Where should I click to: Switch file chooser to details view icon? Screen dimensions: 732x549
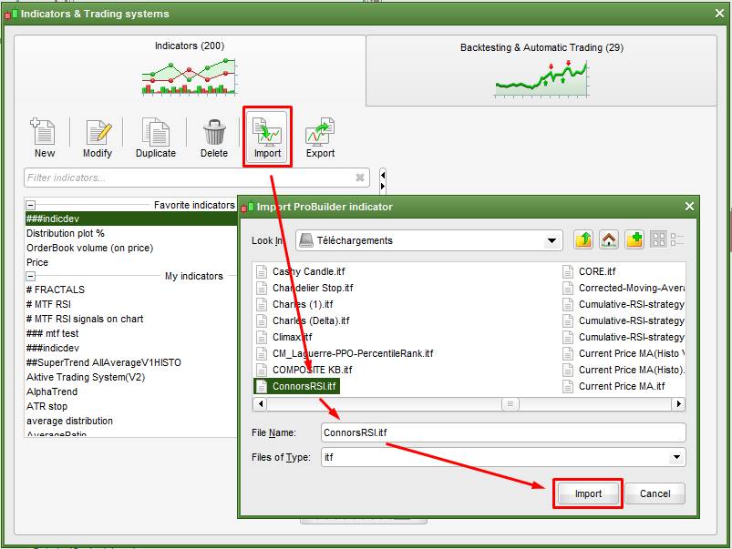click(x=677, y=239)
